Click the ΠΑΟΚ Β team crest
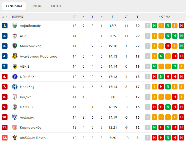This screenshot has height=142, width=186. 15,107
